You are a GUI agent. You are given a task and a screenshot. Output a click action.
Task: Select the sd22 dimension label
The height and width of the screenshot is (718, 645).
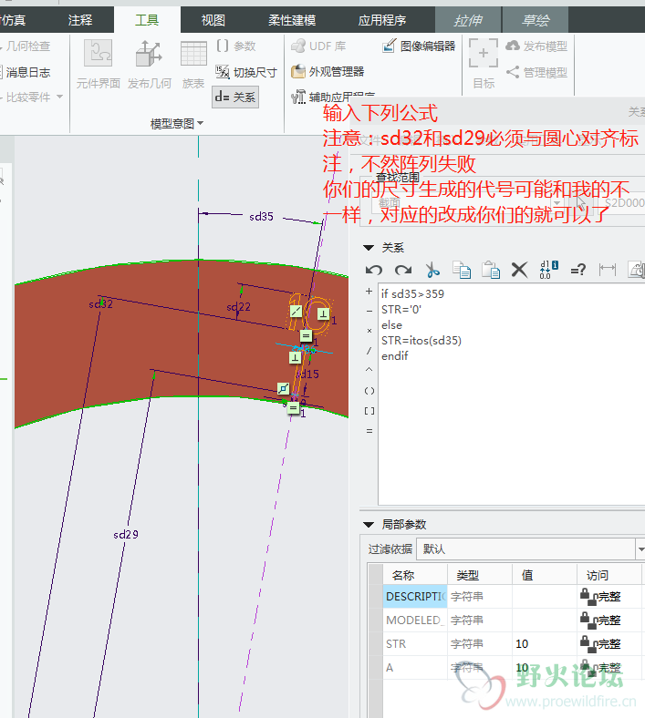(x=238, y=307)
